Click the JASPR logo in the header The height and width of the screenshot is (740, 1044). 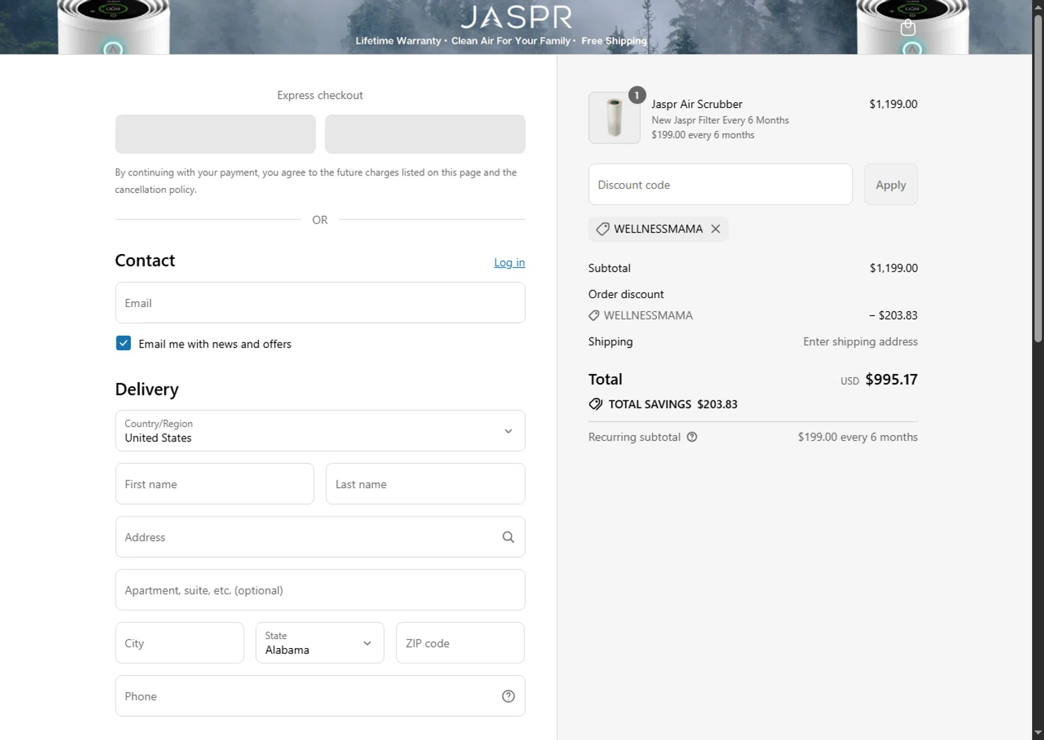coord(516,17)
